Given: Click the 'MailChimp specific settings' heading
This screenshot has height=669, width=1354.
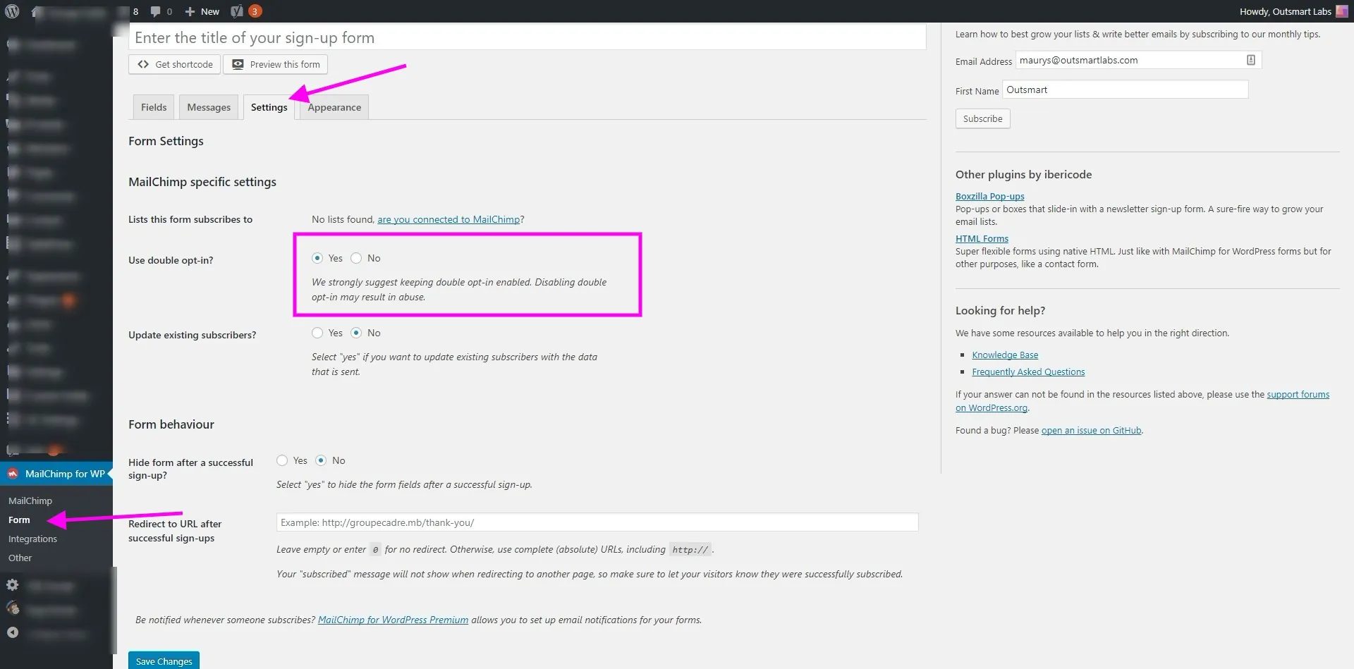Looking at the screenshot, I should pos(202,182).
